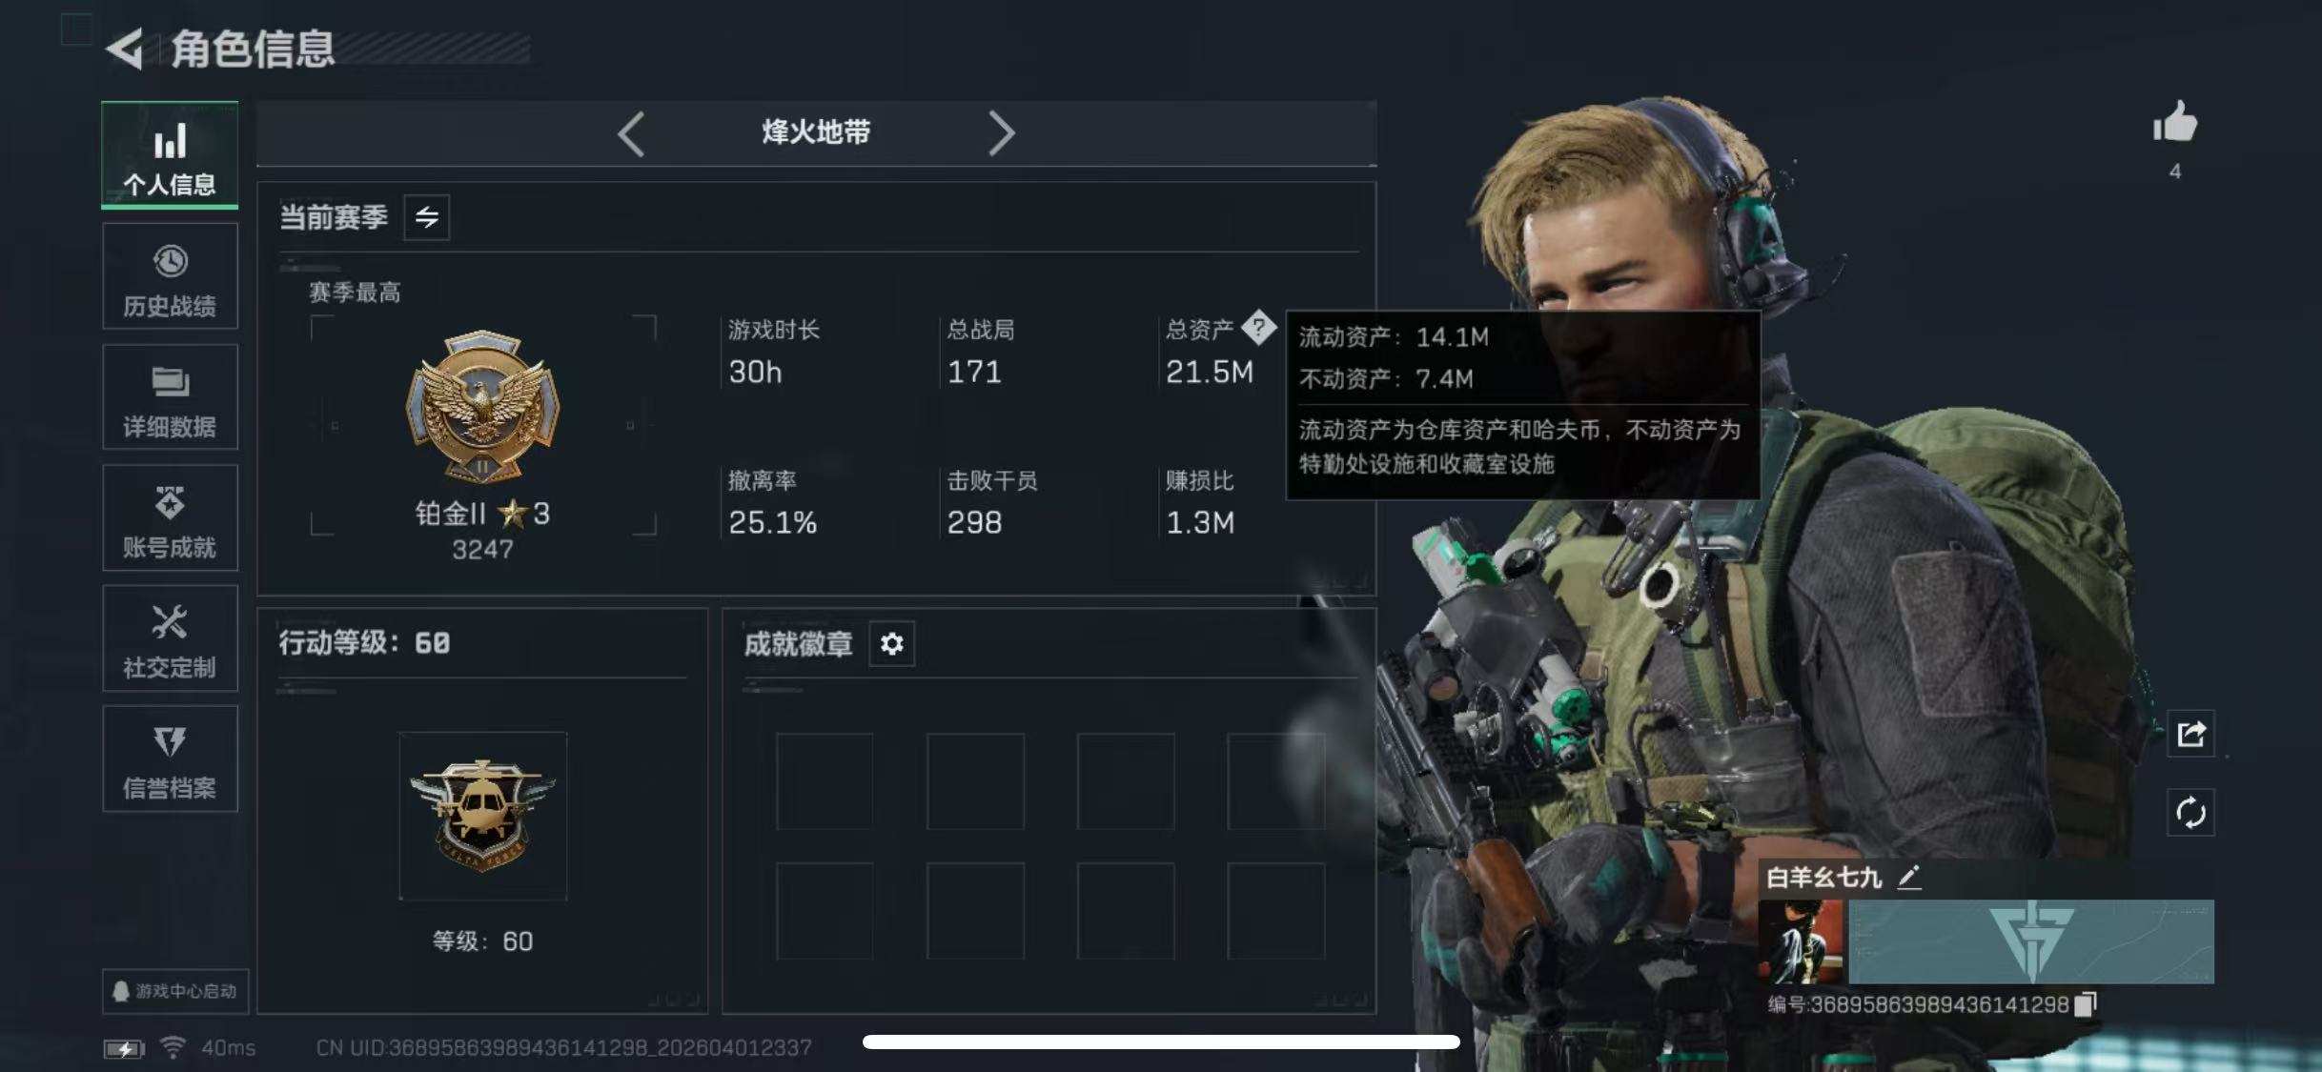
Task: Open 成就徽章 gear settings
Action: [x=891, y=644]
